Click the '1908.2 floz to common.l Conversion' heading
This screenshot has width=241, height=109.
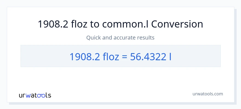(x=120, y=24)
